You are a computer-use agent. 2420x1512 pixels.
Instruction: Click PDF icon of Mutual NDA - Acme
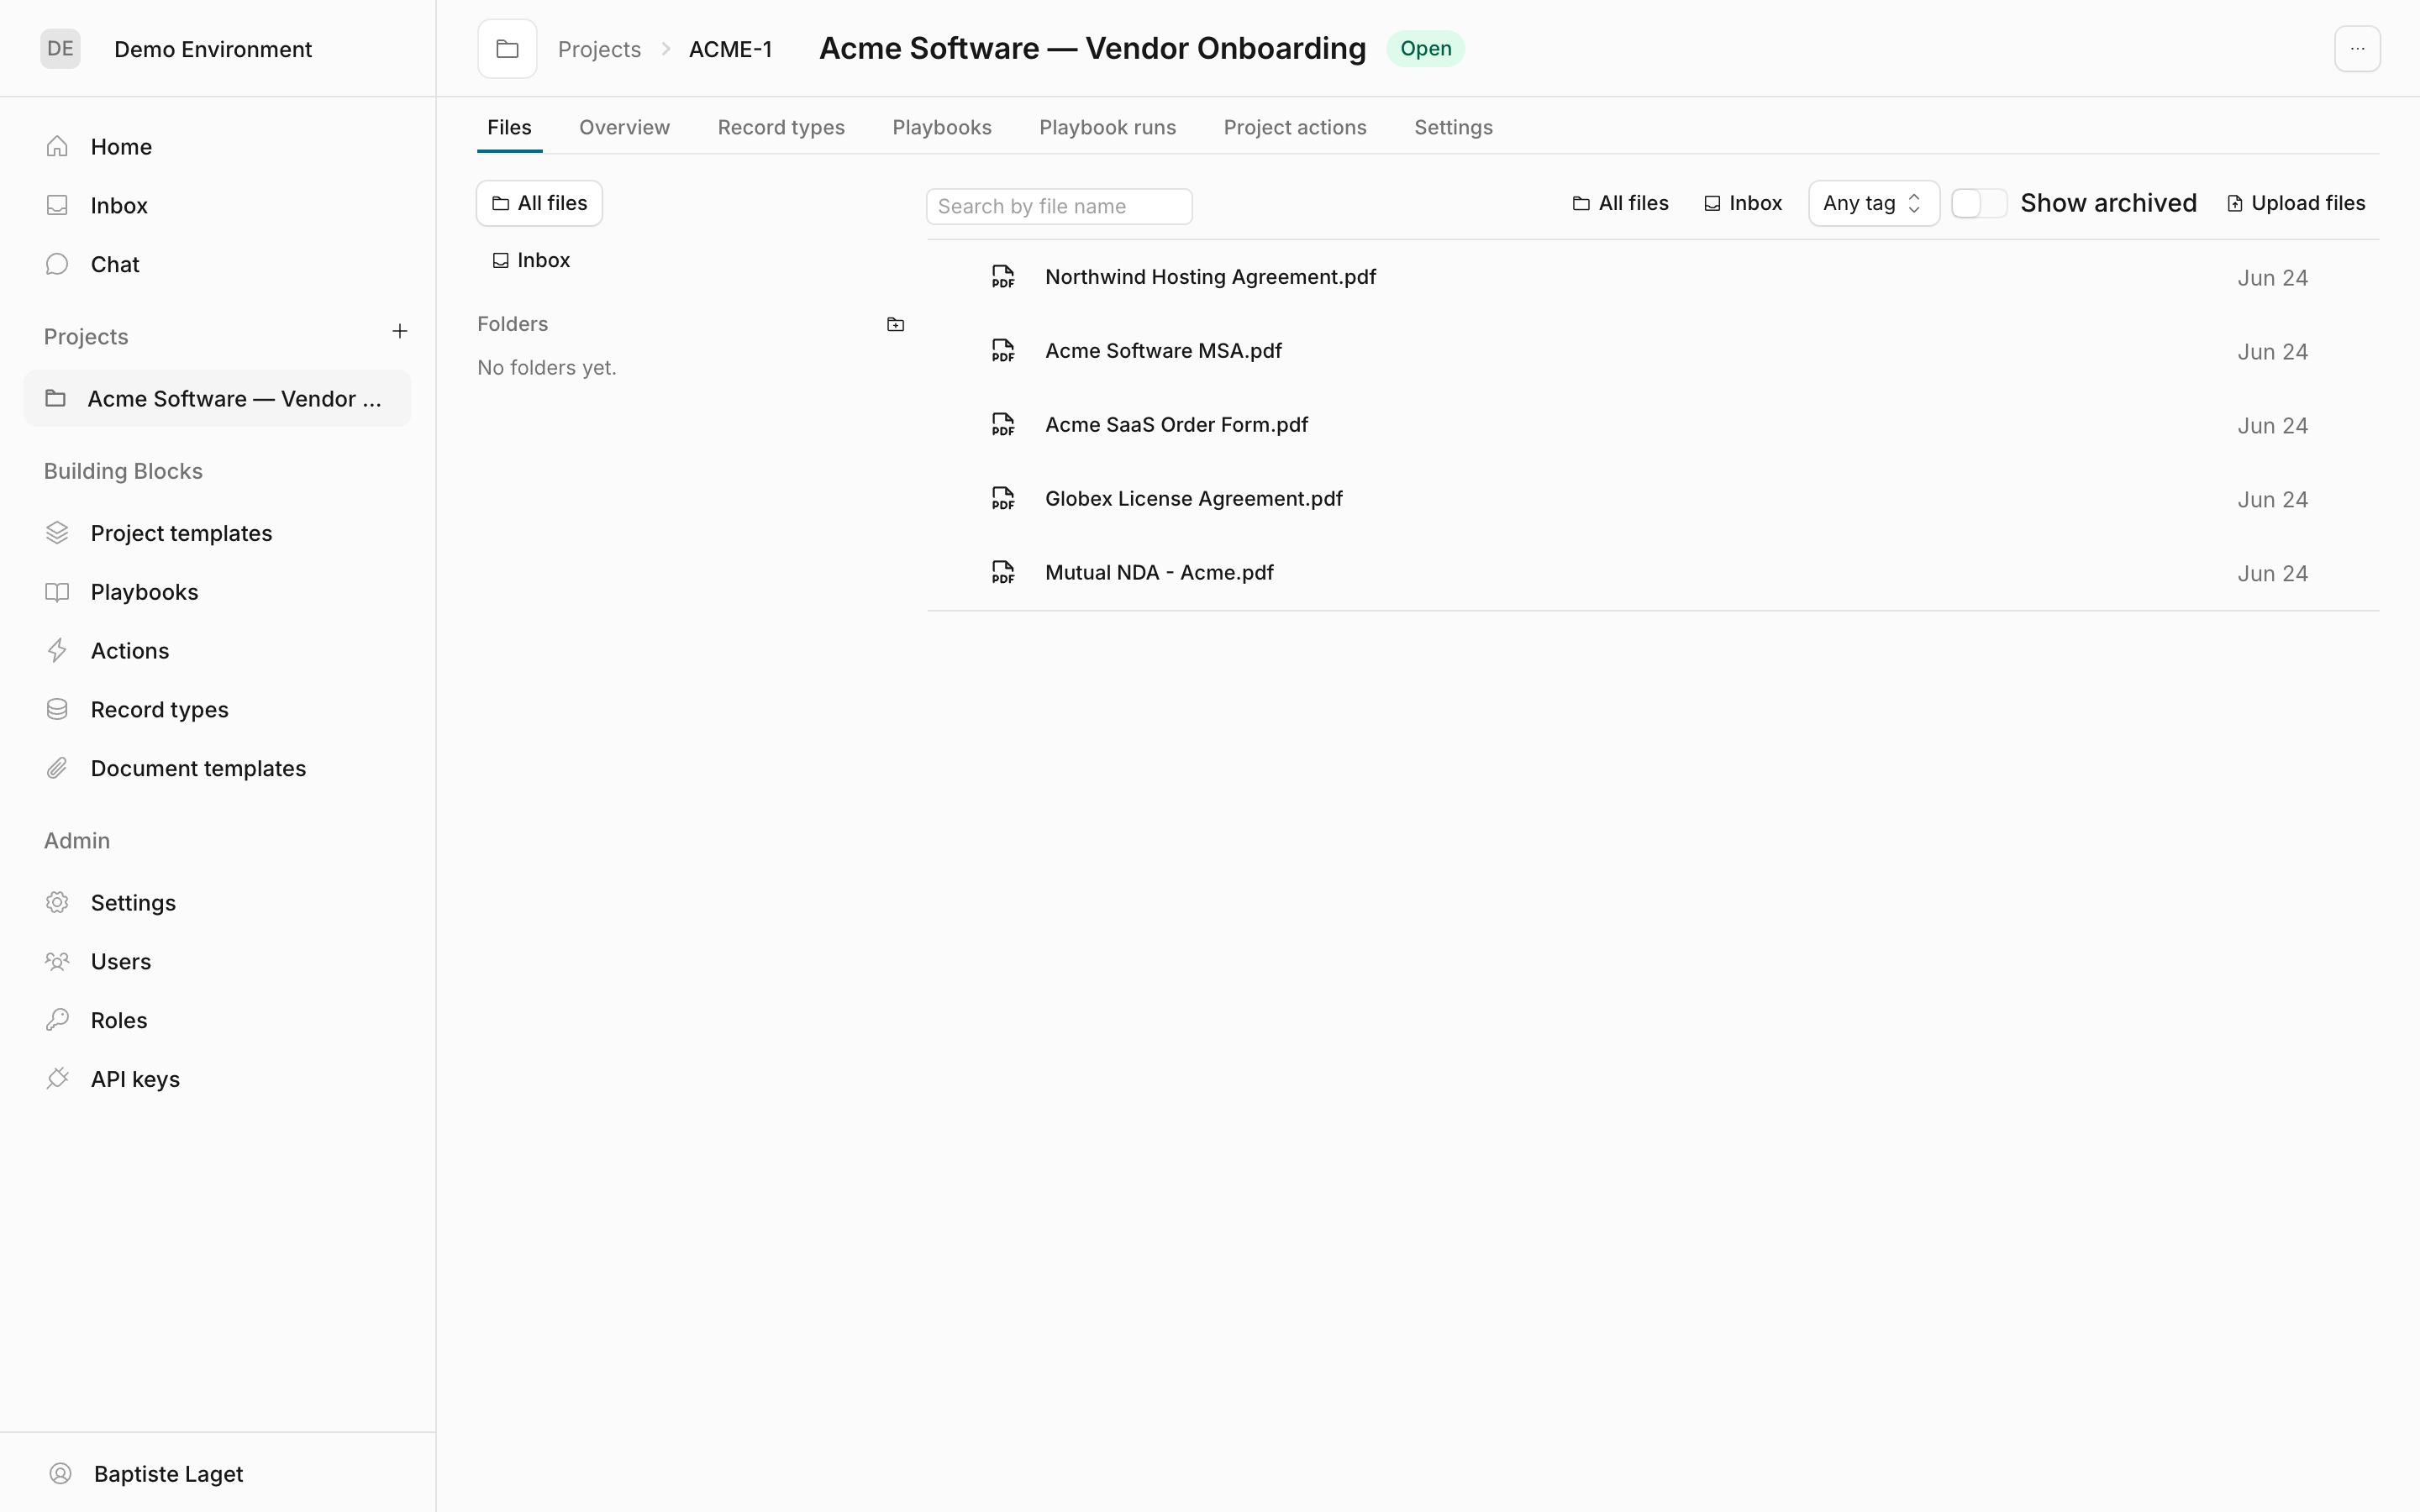[1003, 573]
